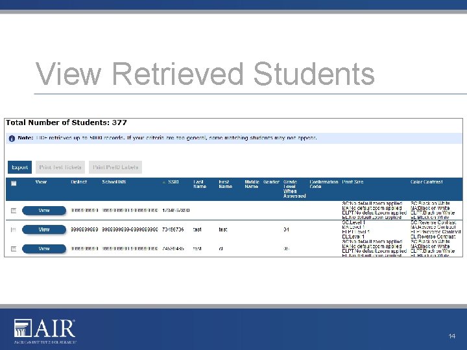Click the Middle Name column header
The height and width of the screenshot is (350, 467).
tap(252, 184)
